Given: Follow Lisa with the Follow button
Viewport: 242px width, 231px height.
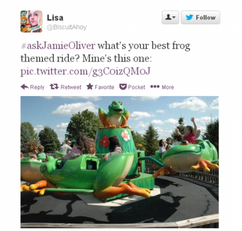Looking at the screenshot, I should tap(200, 17).
